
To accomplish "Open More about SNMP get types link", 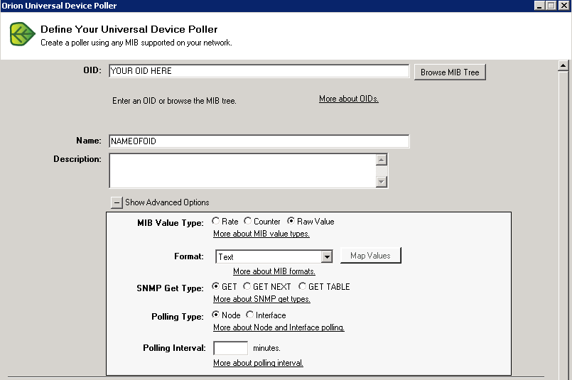I will (x=261, y=299).
